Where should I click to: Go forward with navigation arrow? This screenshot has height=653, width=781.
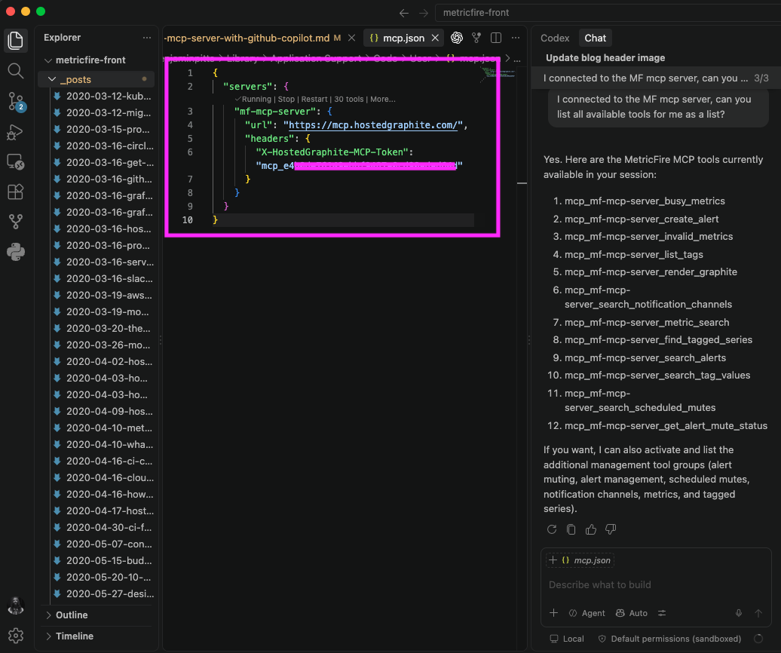(424, 13)
